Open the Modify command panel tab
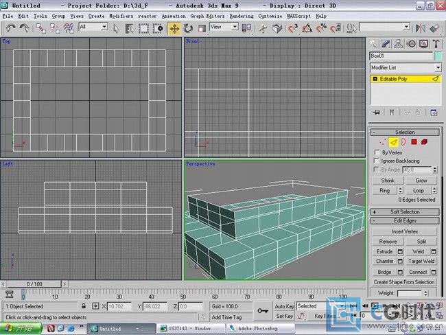This screenshot has height=335, width=446. click(386, 44)
